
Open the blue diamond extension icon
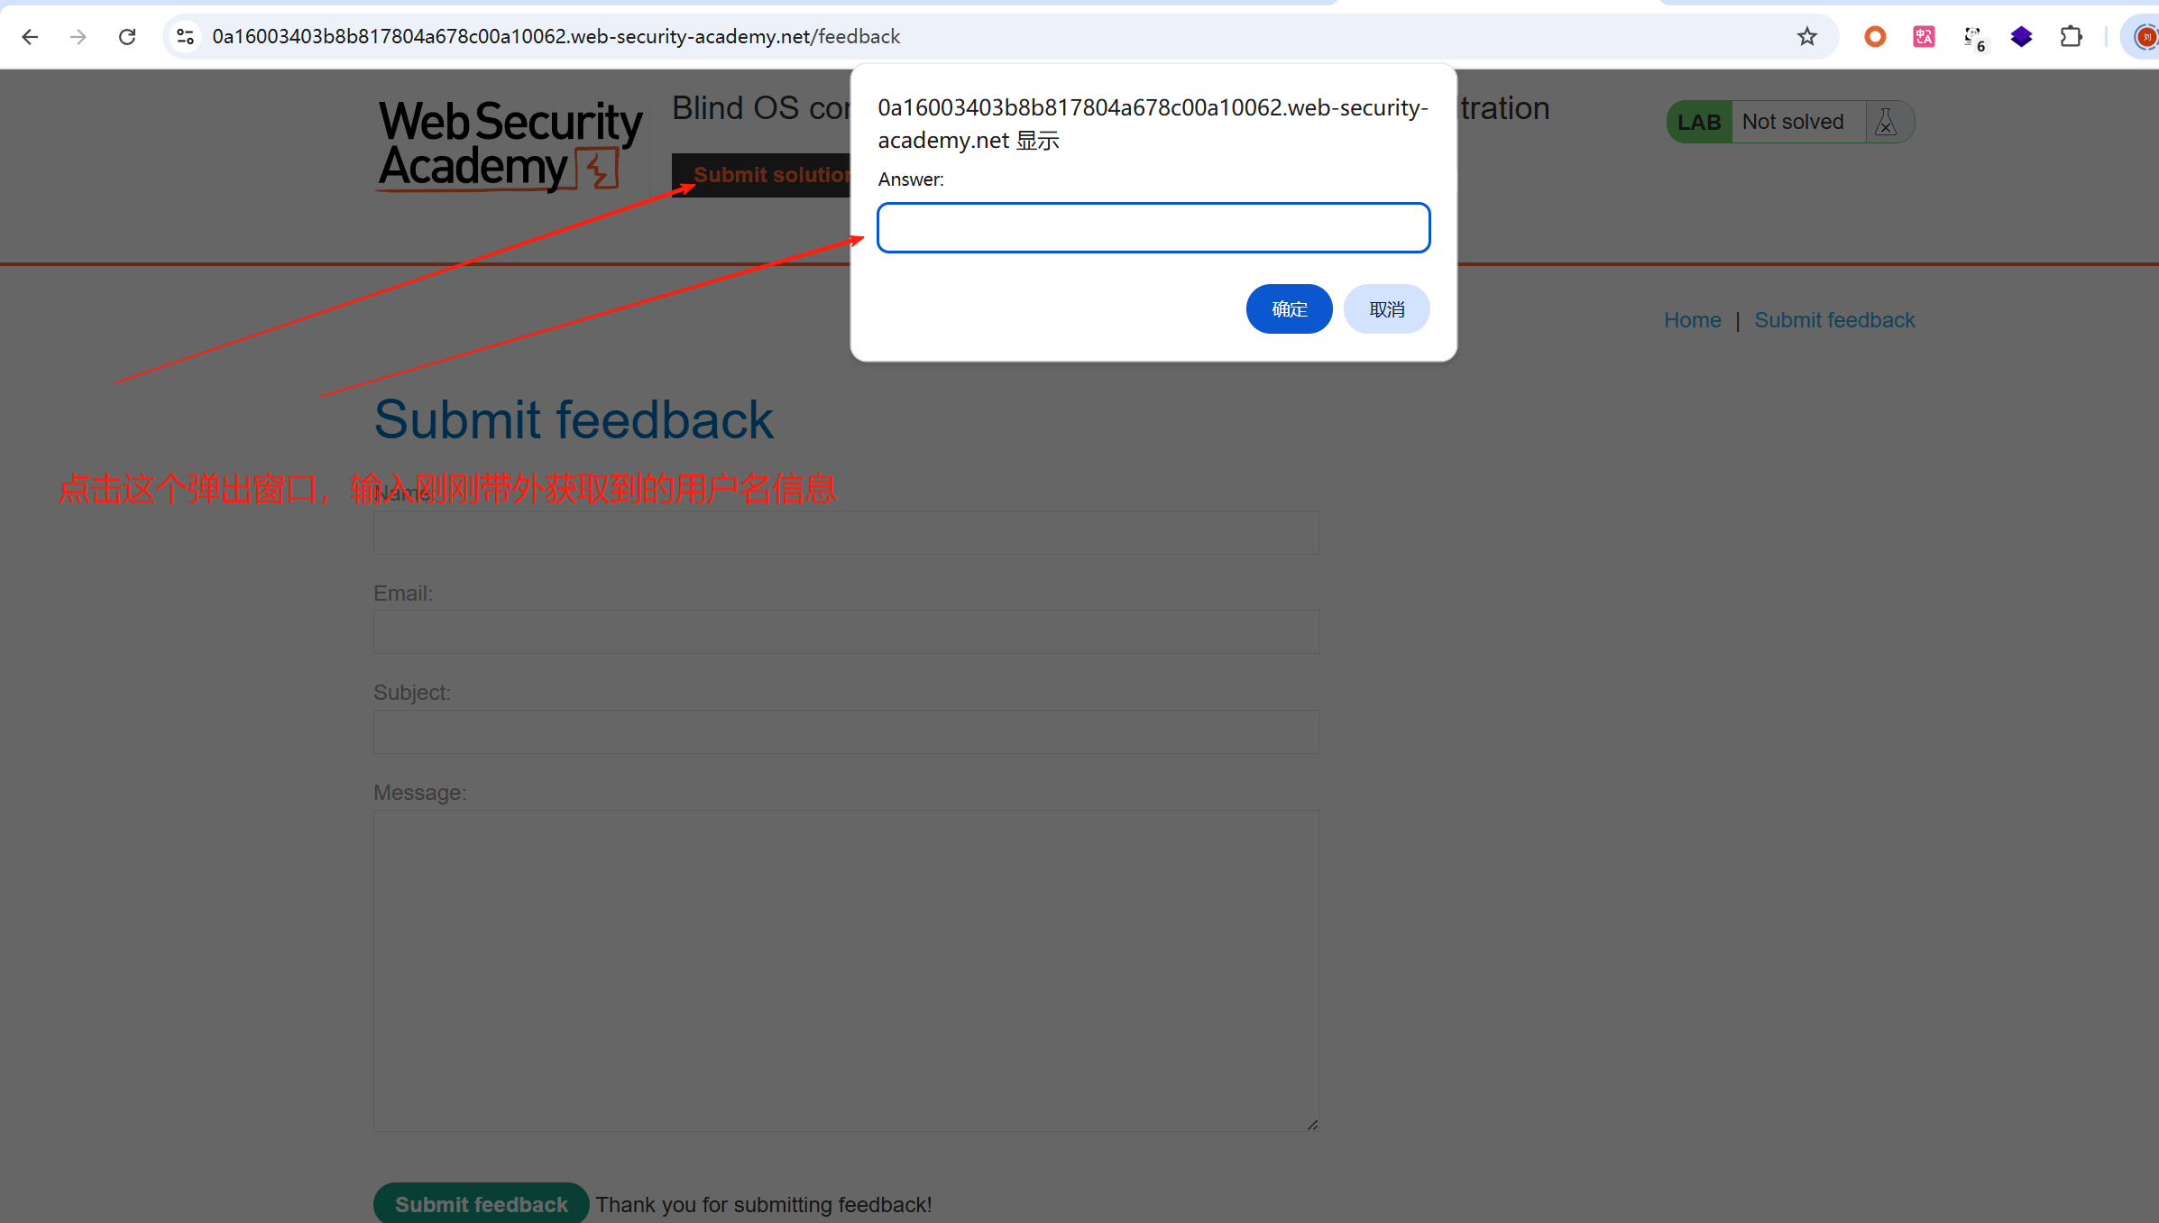[x=2022, y=37]
